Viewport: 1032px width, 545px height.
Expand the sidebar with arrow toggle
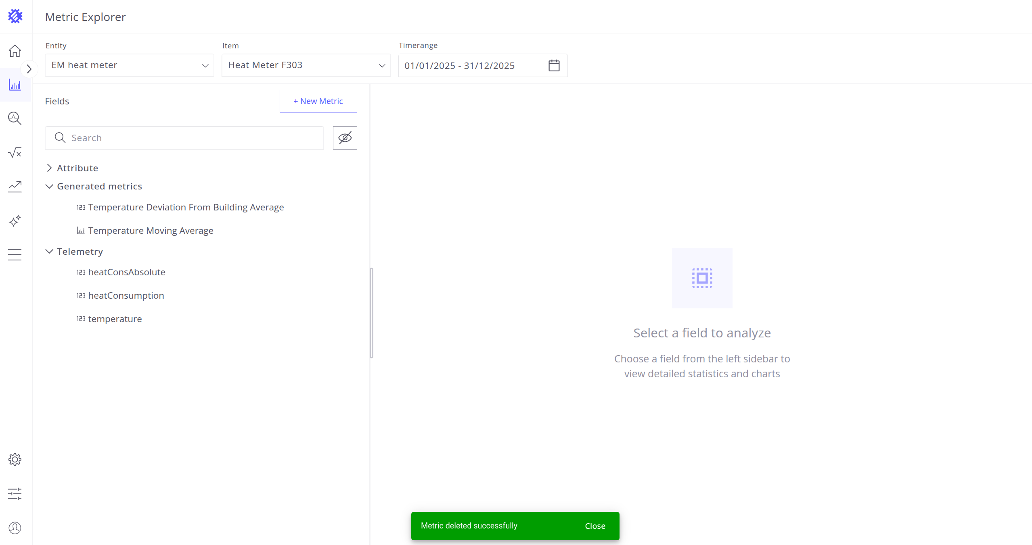pos(29,69)
